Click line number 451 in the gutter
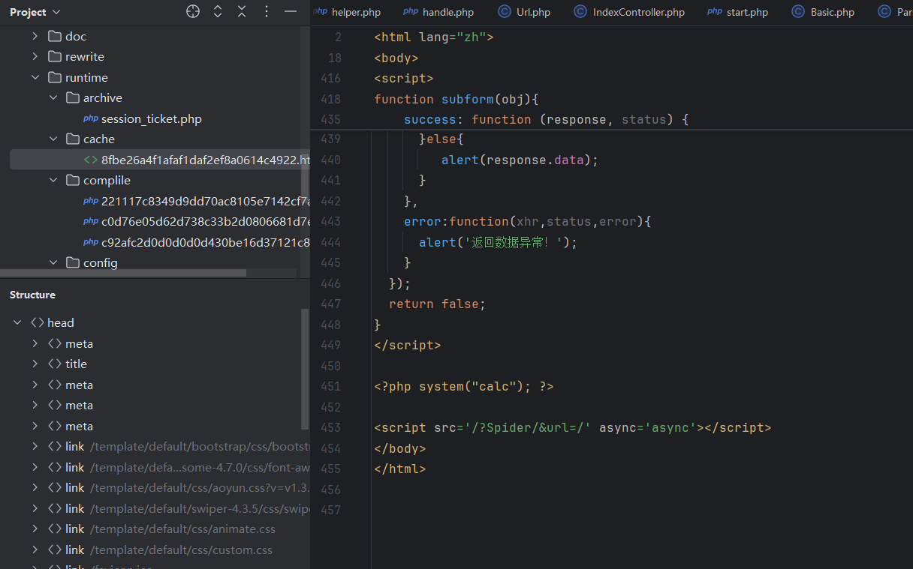This screenshot has width=913, height=569. click(x=330, y=386)
